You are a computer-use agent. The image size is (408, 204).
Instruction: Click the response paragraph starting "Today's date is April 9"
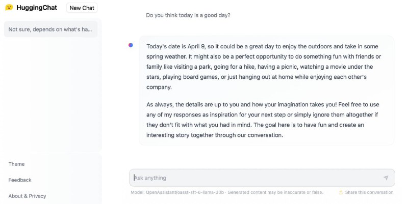coord(263,67)
